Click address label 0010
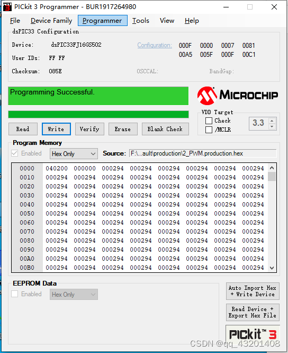288x353 pixels. pos(27,177)
